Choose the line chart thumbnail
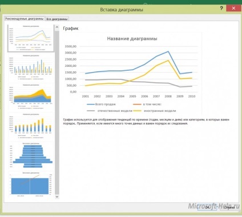This screenshot has height=217, width=242. [31, 38]
